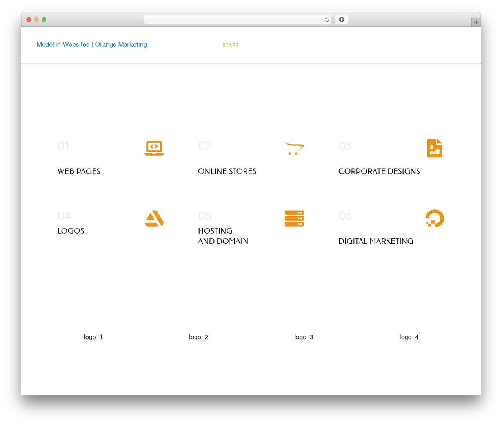Click the number 06 label
502x425 pixels.
click(x=345, y=216)
